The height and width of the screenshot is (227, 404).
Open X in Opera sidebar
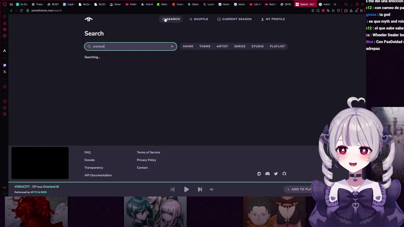(x=4, y=72)
